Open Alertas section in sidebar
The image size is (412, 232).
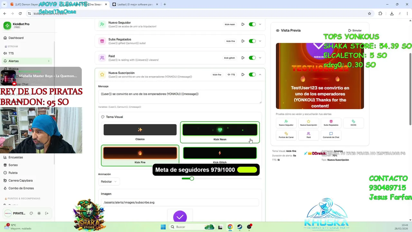[x=27, y=61]
